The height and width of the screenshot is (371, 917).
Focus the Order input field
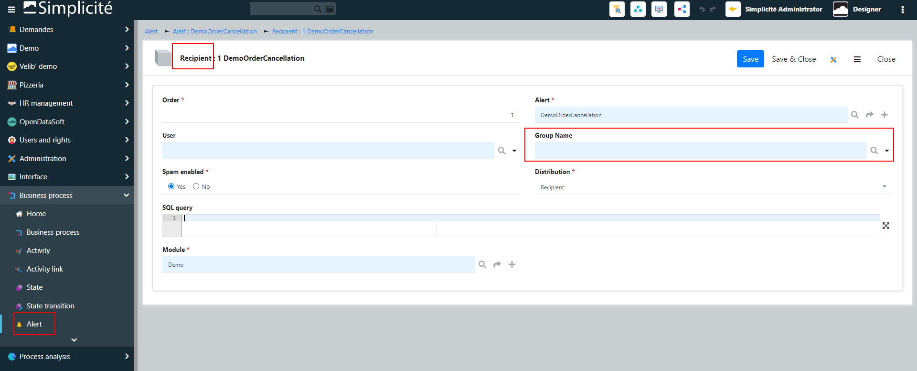341,115
